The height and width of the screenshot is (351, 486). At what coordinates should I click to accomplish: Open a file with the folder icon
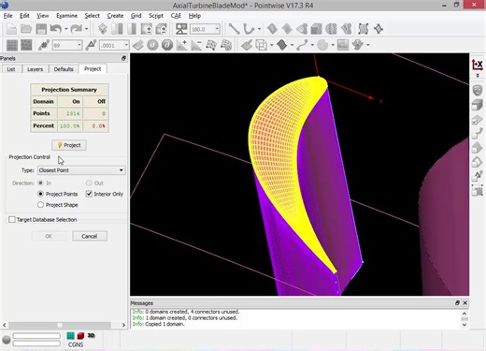[x=26, y=29]
